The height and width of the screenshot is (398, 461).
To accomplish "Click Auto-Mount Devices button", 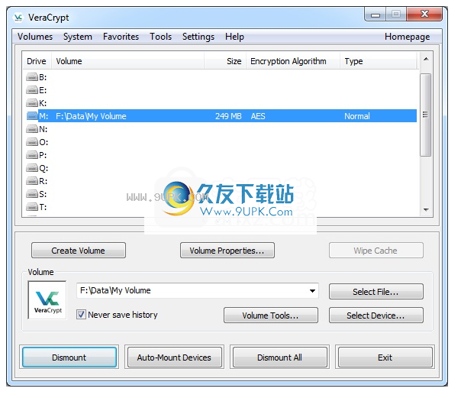I will pos(174,357).
